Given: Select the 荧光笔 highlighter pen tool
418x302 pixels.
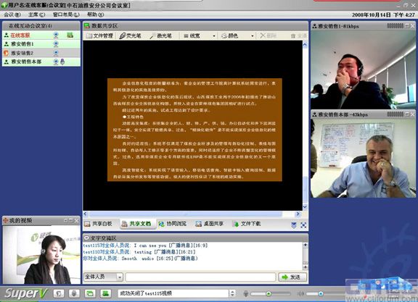Looking at the screenshot, I should 130,35.
